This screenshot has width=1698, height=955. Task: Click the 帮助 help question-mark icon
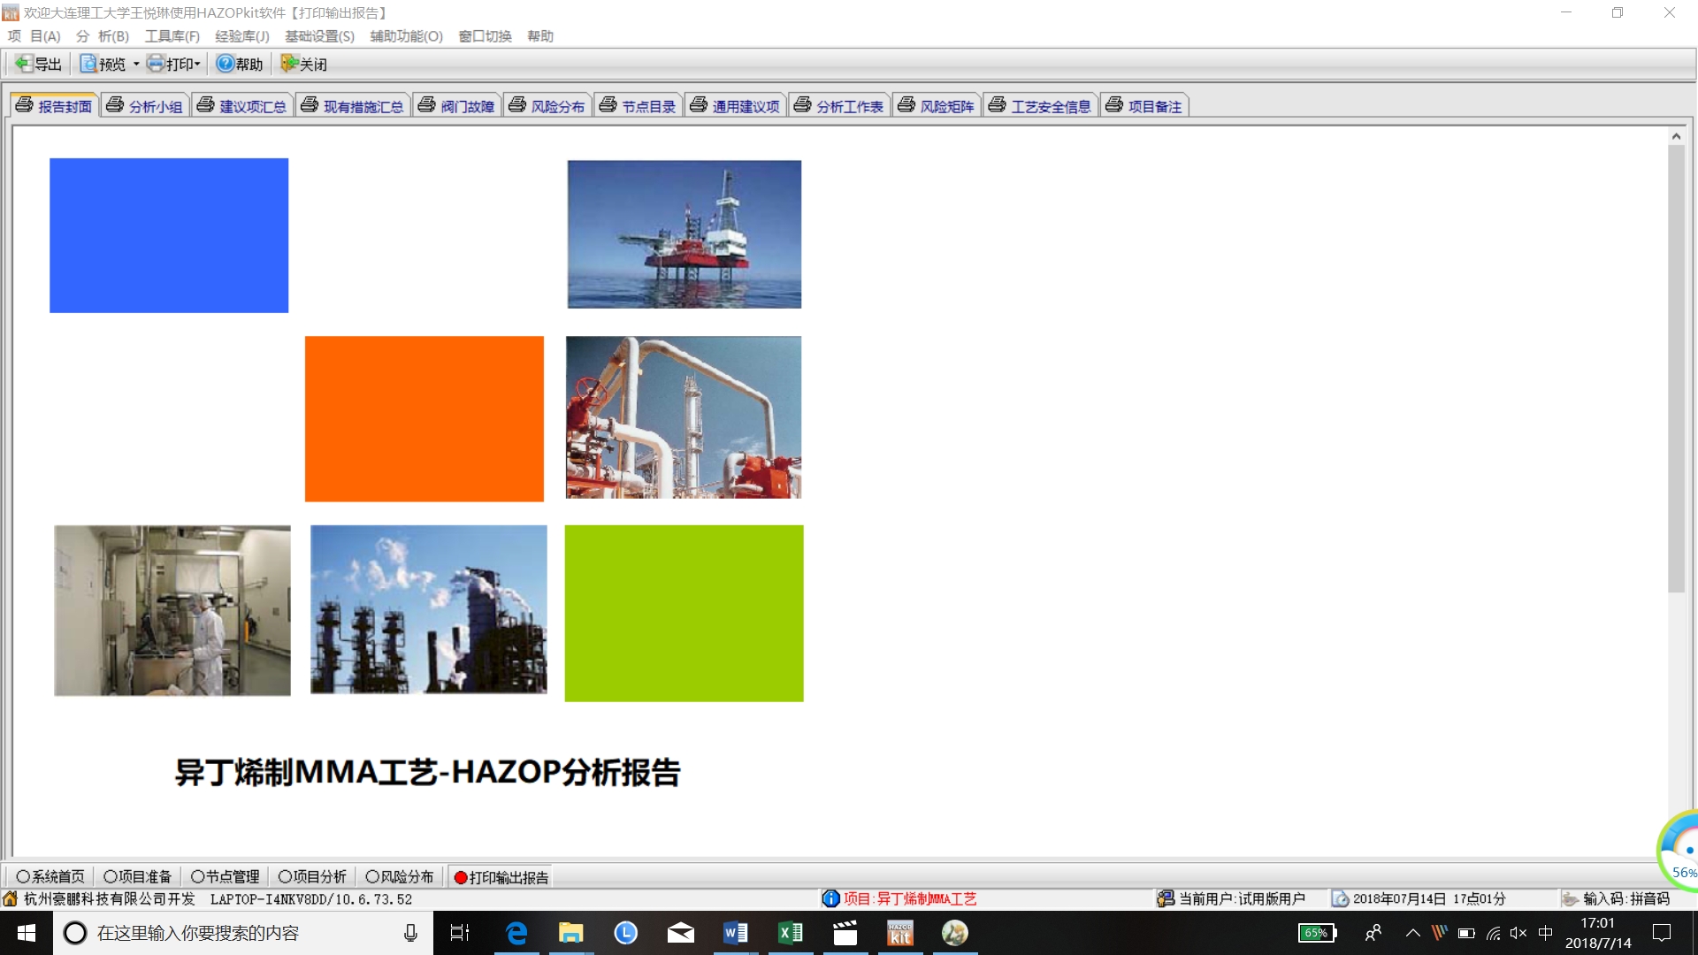click(226, 64)
